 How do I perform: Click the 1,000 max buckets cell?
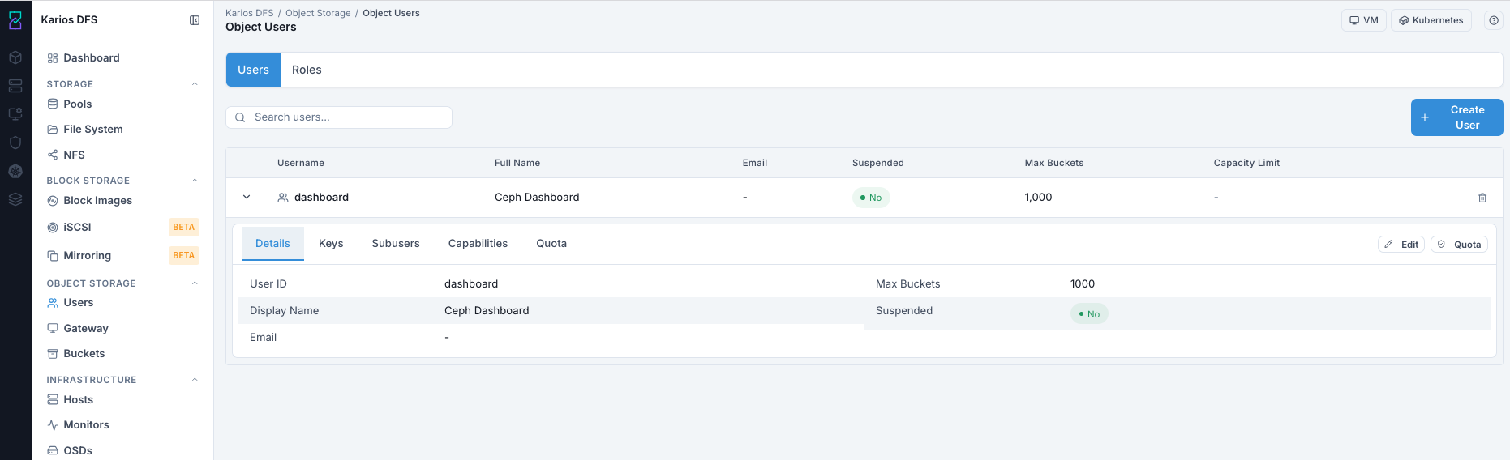pos(1038,197)
